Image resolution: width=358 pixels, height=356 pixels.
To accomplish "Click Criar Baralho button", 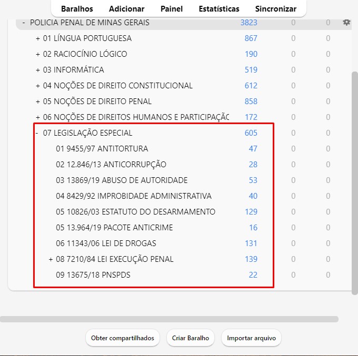I will [191, 338].
